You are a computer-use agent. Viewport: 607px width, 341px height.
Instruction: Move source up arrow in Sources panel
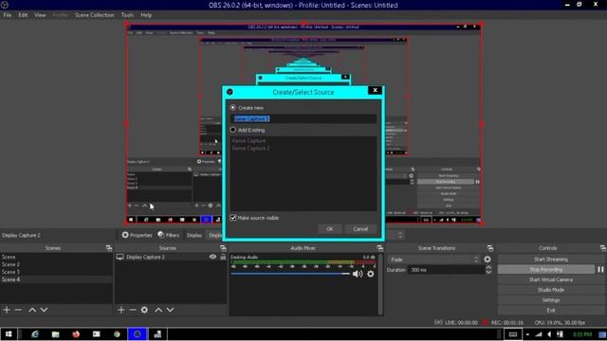(x=158, y=310)
